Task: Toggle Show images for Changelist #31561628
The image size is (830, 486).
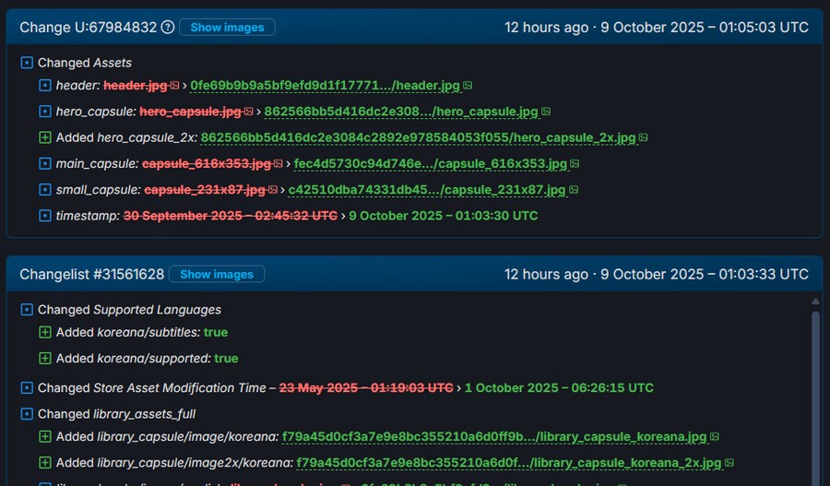Action: (217, 274)
